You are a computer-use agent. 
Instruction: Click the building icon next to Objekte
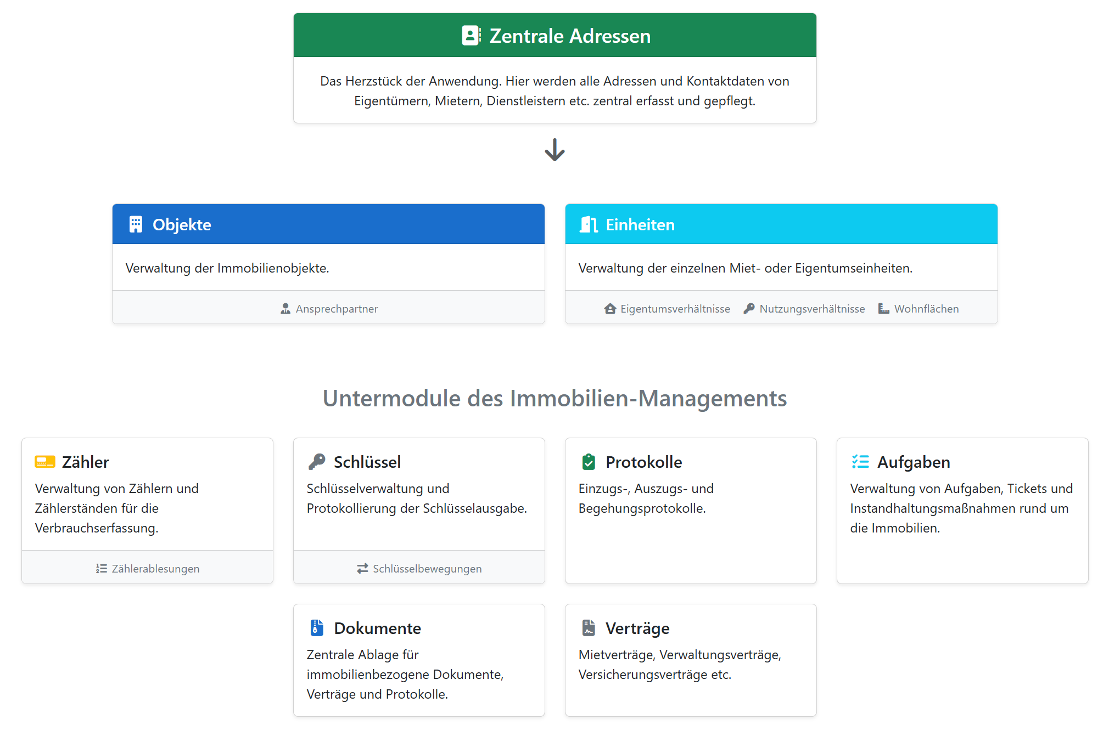tap(136, 224)
